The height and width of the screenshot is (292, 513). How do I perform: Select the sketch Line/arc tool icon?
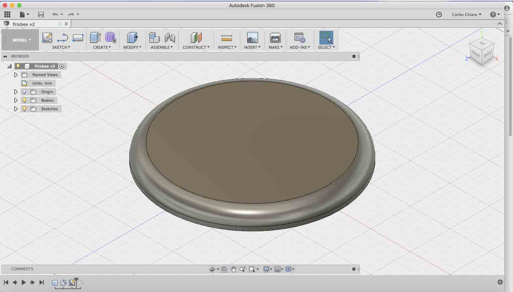pyautogui.click(x=63, y=38)
